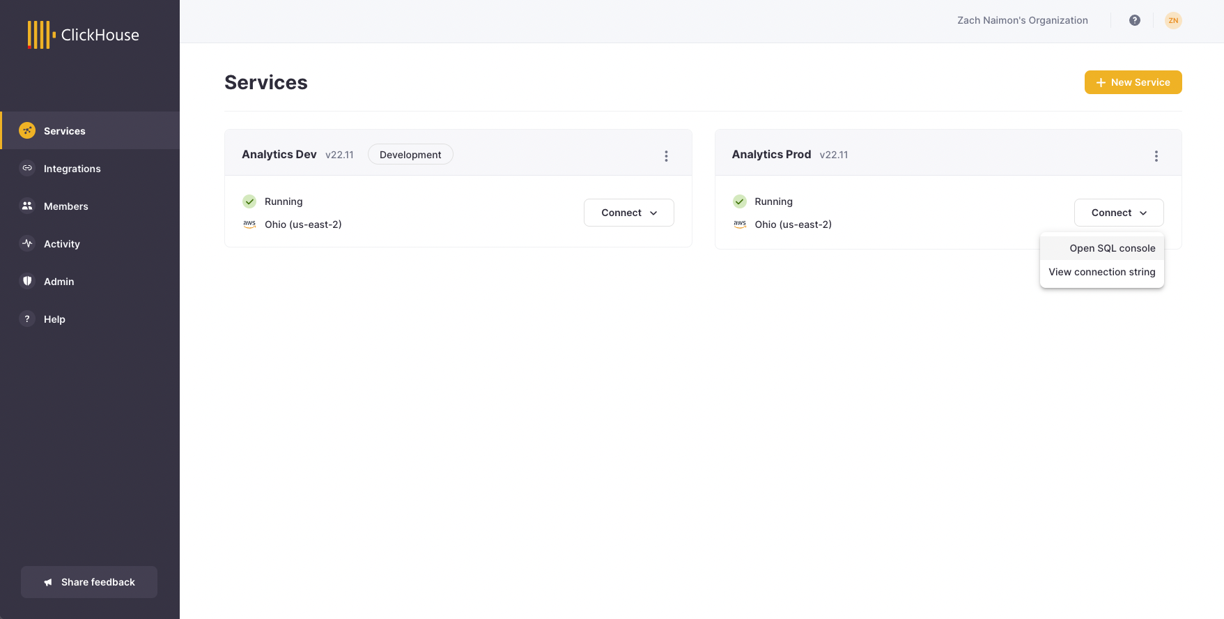Click the Services icon in the sidebar
Image resolution: width=1224 pixels, height=619 pixels.
pyautogui.click(x=27, y=130)
